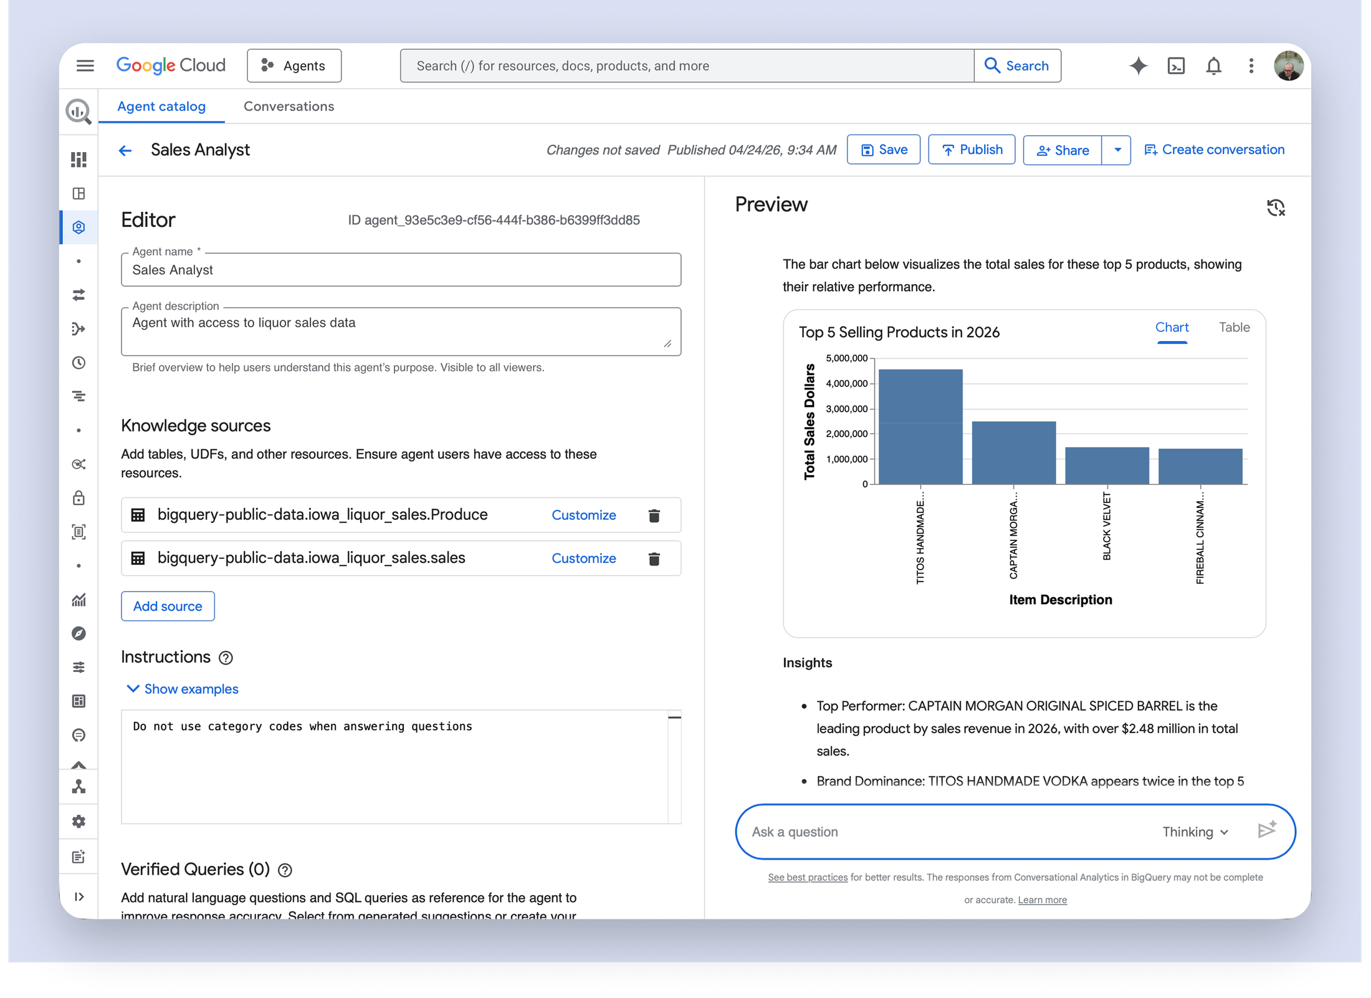1371x998 pixels.
Task: Open the release notes sidebar icon
Action: click(79, 856)
